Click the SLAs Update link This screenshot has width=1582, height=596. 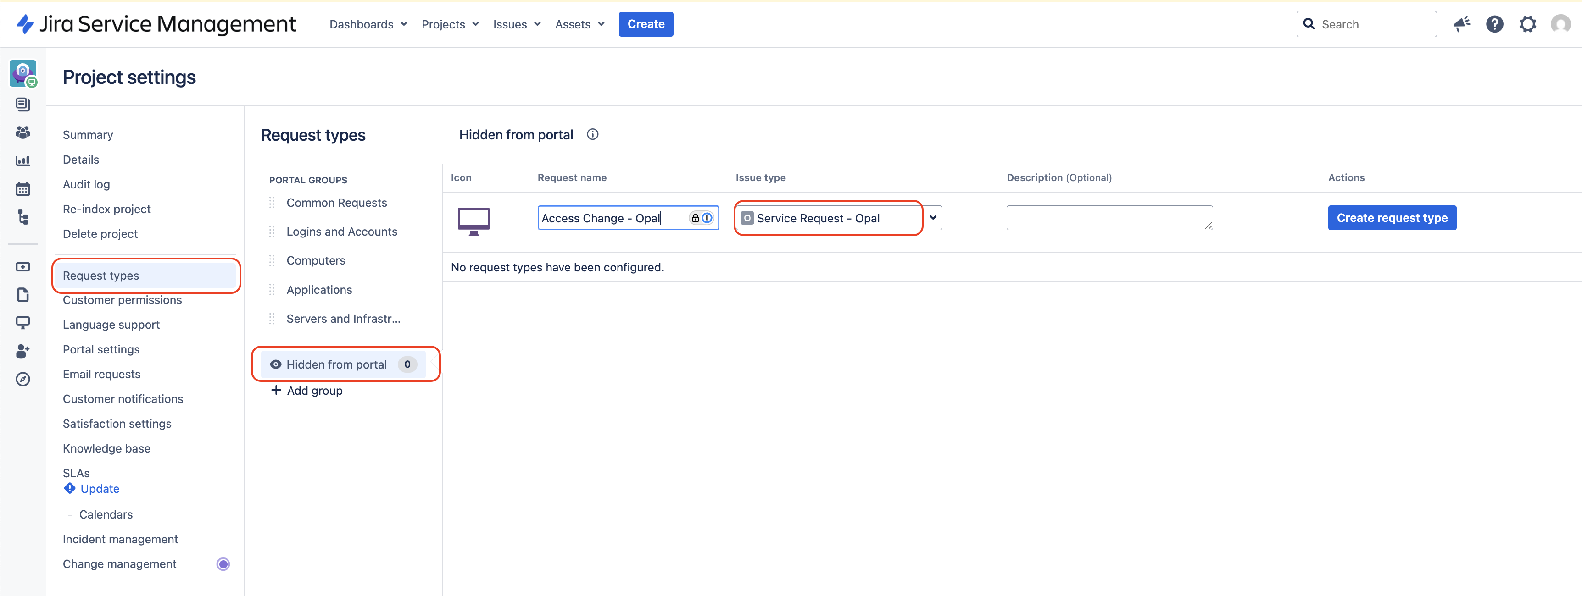coord(100,489)
